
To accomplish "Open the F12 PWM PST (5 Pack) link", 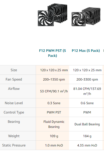I will click(x=53, y=53).
